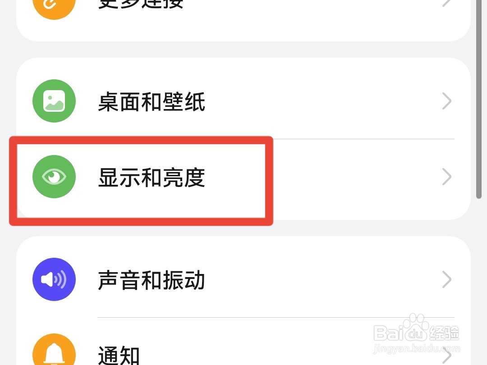Go to the 声音和振动 settings label
Image resolution: width=487 pixels, height=365 pixels.
click(x=152, y=280)
